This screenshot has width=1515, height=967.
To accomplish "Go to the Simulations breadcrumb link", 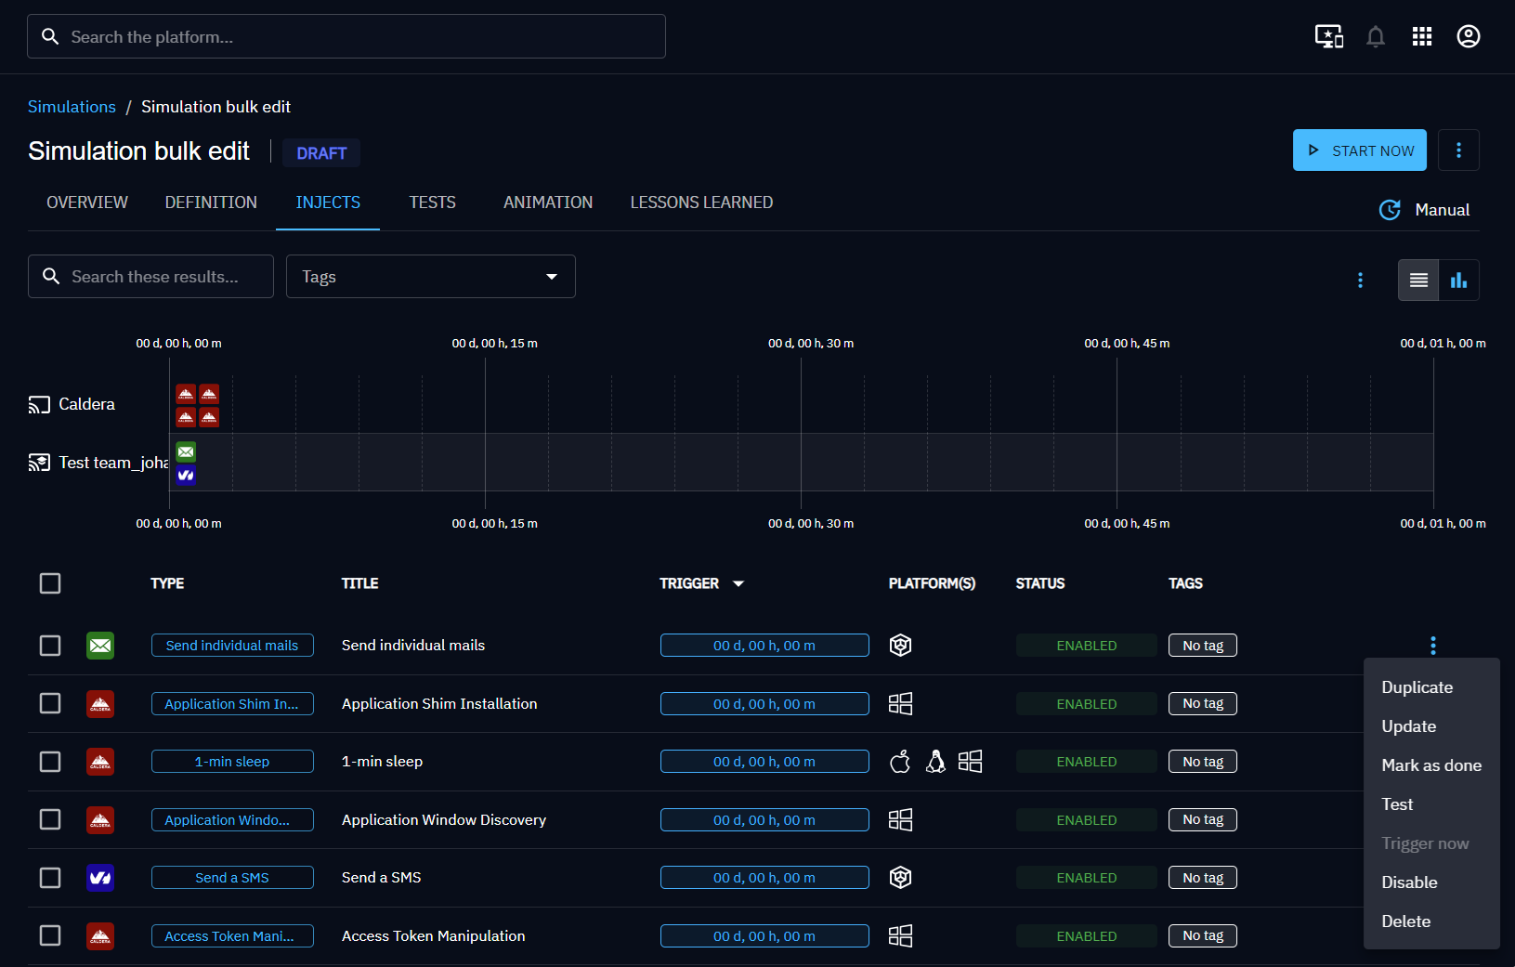I will 72,107.
